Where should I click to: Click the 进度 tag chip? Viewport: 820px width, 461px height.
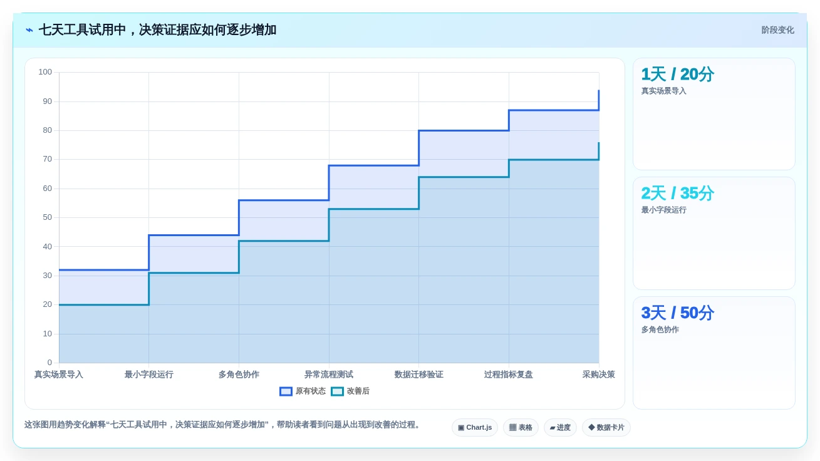pyautogui.click(x=560, y=428)
